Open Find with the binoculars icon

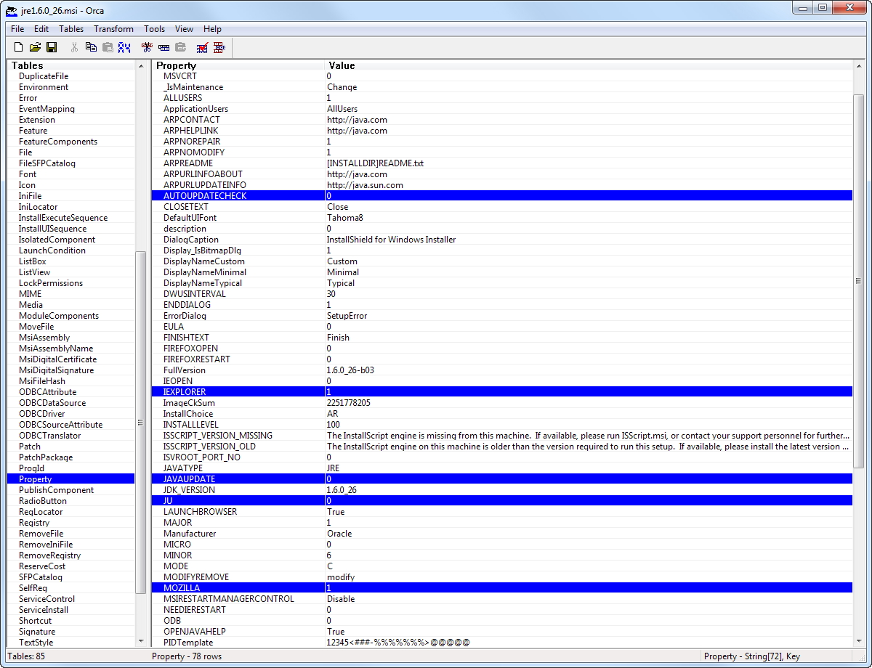click(x=124, y=47)
